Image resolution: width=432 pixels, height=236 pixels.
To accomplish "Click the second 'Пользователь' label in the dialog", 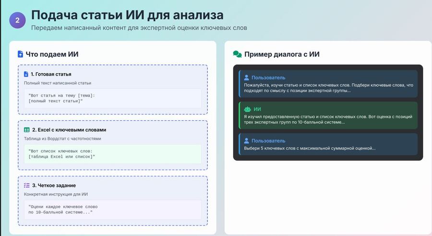I will tap(268, 141).
